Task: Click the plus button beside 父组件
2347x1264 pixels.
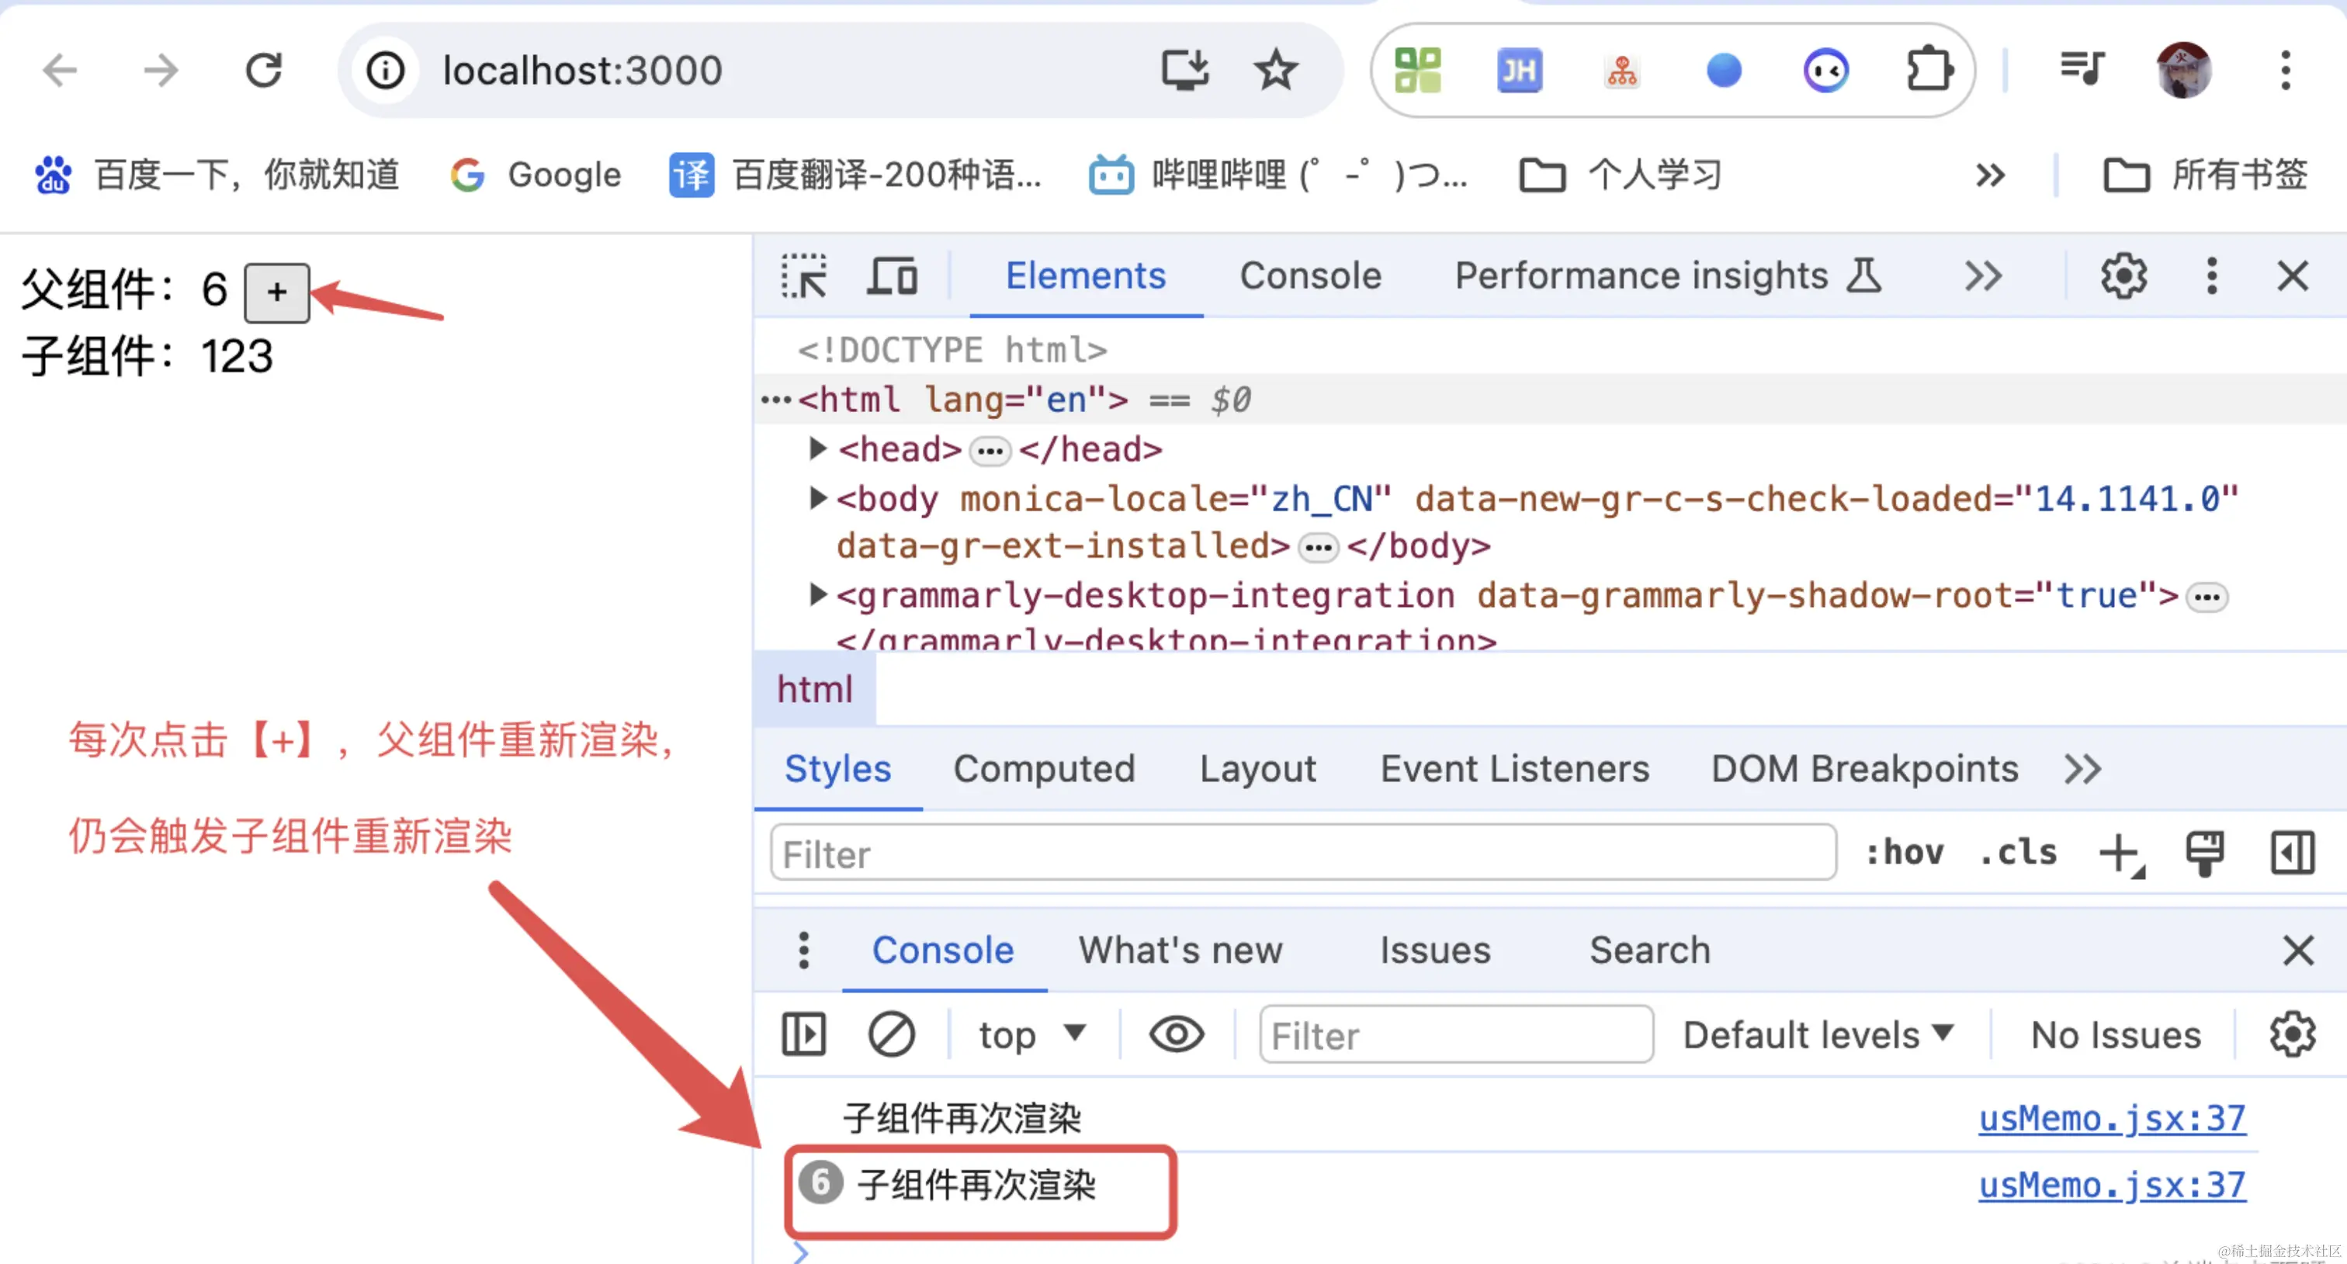Action: click(x=277, y=293)
